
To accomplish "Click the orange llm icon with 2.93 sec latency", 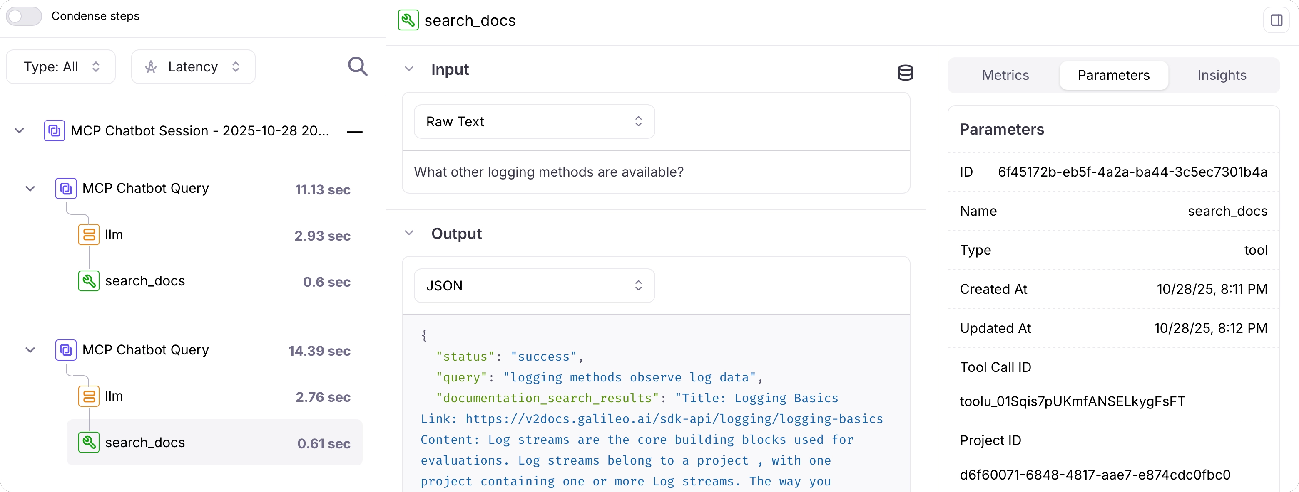I will coord(89,235).
